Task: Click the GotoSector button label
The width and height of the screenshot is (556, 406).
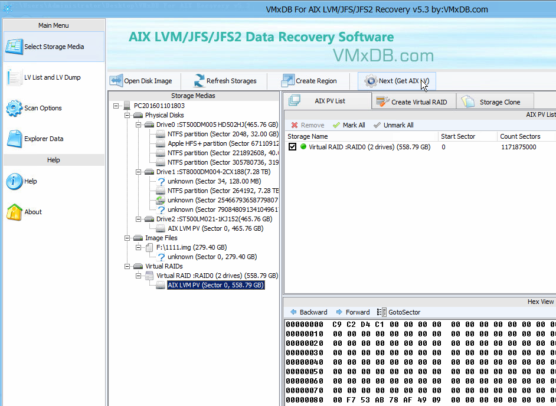Action: (404, 312)
